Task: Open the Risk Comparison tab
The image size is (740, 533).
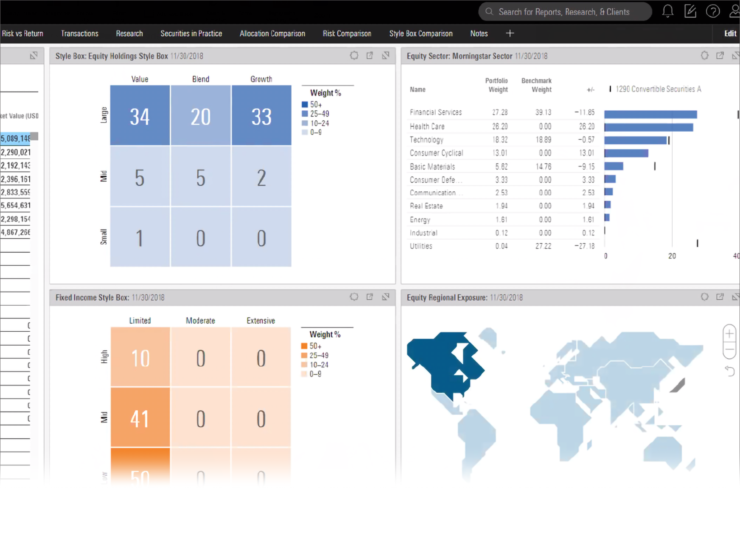Action: [x=347, y=34]
